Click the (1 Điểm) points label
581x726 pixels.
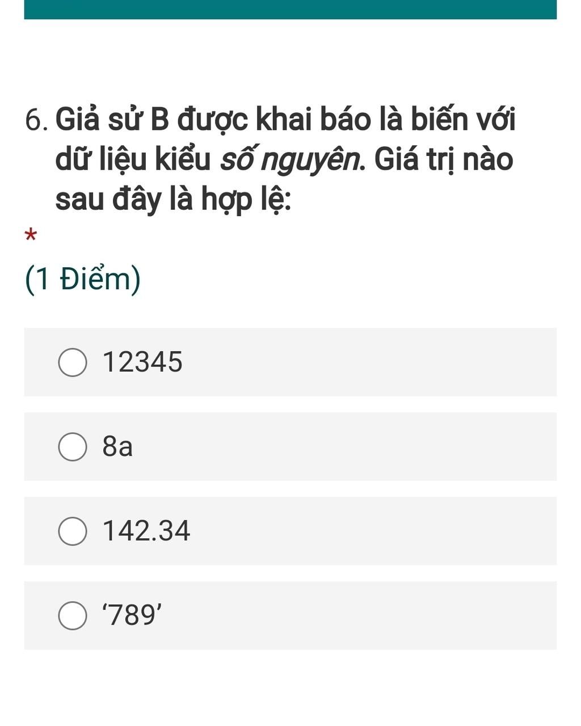click(83, 279)
